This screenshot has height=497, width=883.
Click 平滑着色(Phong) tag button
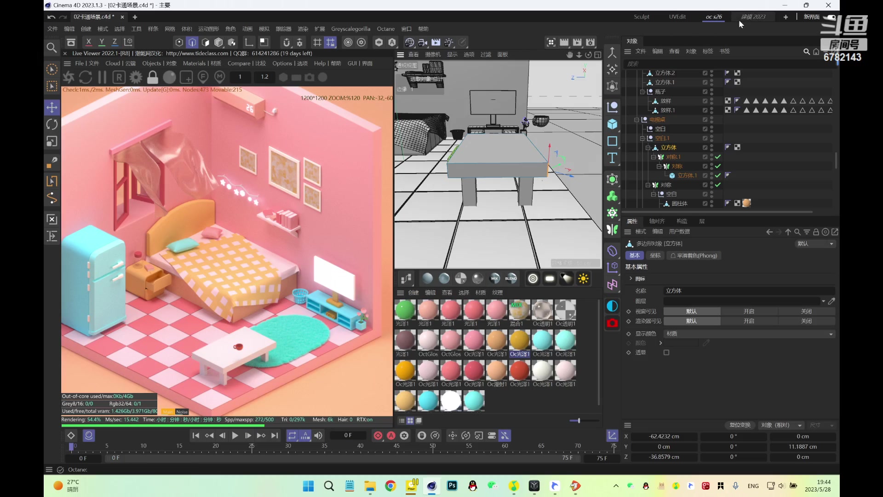(x=694, y=255)
